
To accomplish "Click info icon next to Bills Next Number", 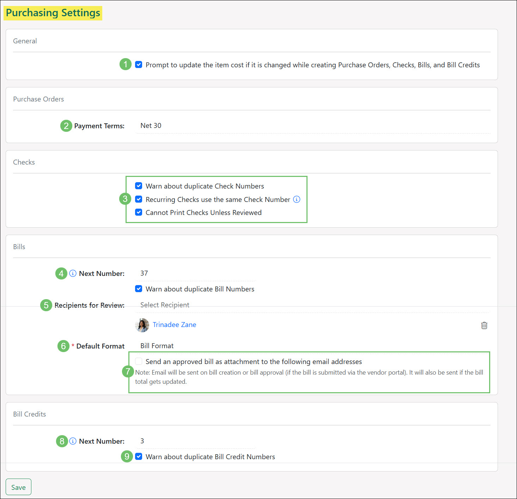I will coord(73,273).
